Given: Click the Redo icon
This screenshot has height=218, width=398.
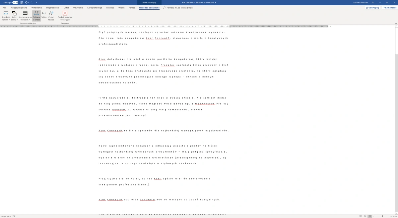Looking at the screenshot, I should (x=32, y=2).
